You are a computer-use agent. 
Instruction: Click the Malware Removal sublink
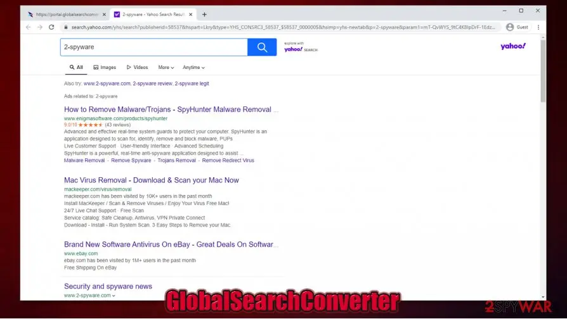point(84,161)
